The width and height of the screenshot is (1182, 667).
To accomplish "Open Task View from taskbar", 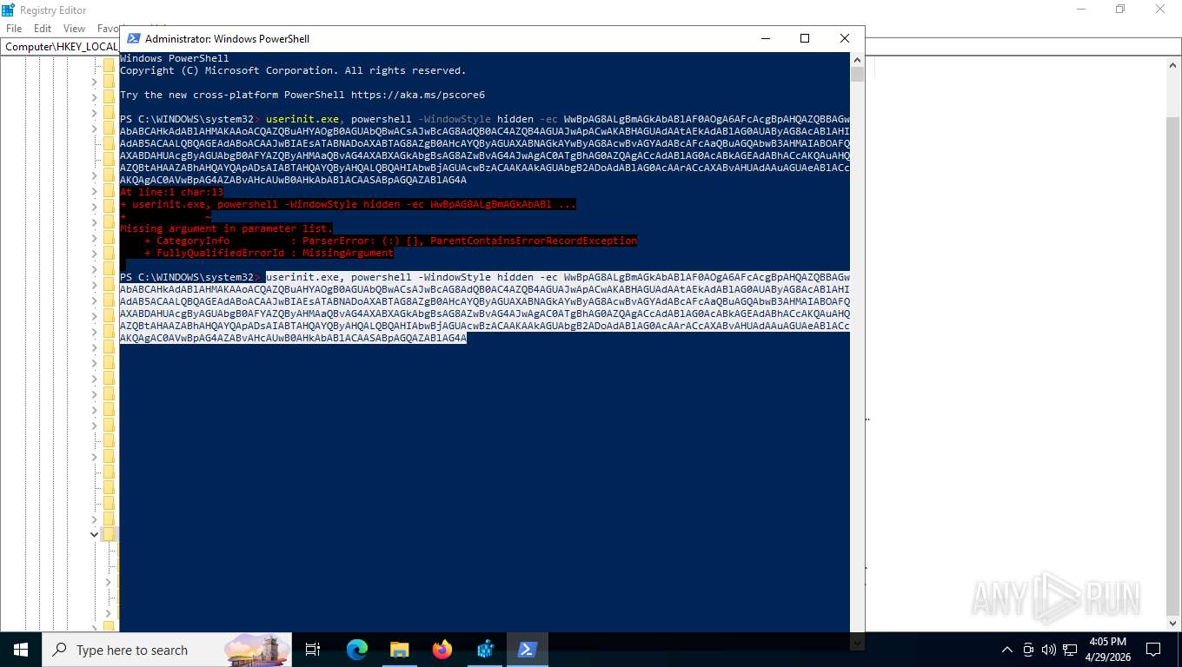I will pos(313,650).
